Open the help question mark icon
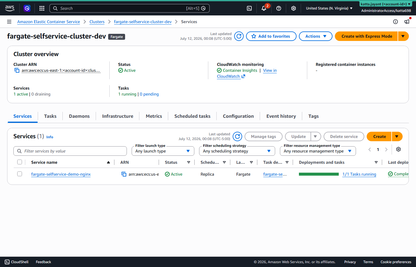Viewport: 416px width, 267px height. pos(279,8)
